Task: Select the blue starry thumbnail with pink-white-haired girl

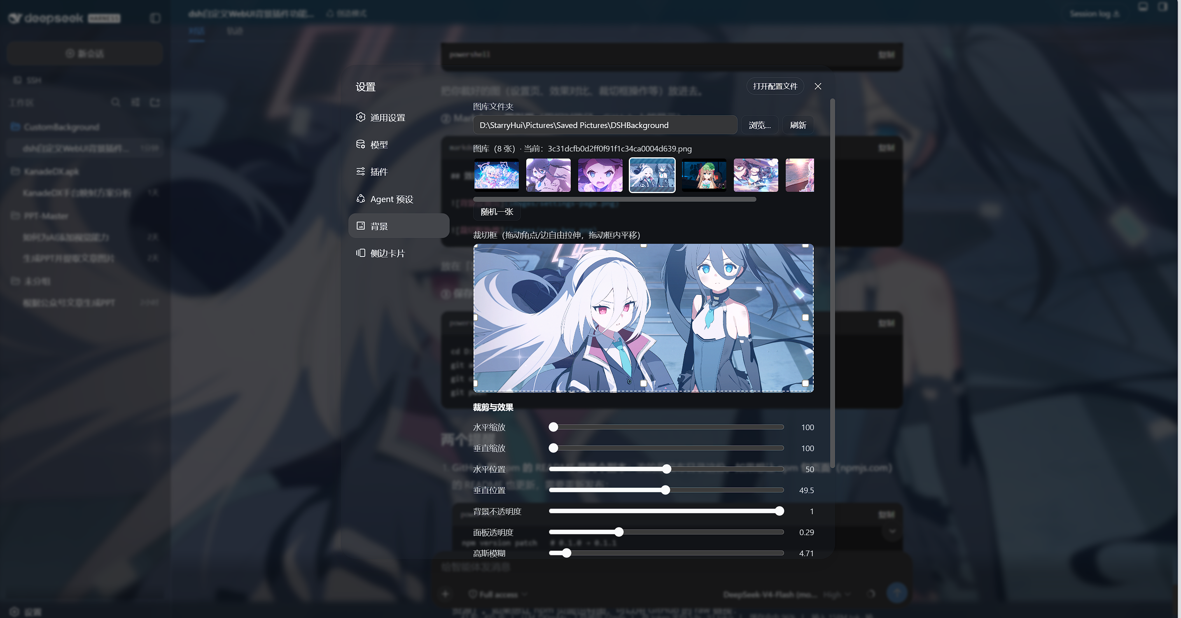Action: tap(497, 175)
